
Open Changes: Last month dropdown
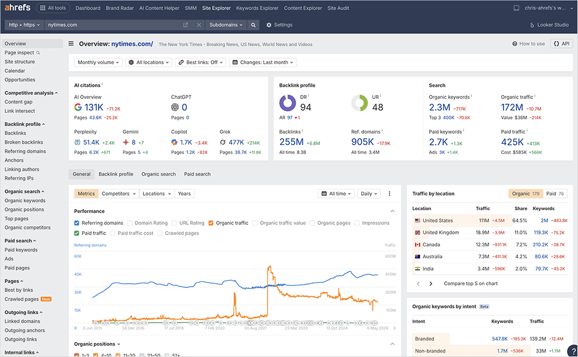coord(263,62)
